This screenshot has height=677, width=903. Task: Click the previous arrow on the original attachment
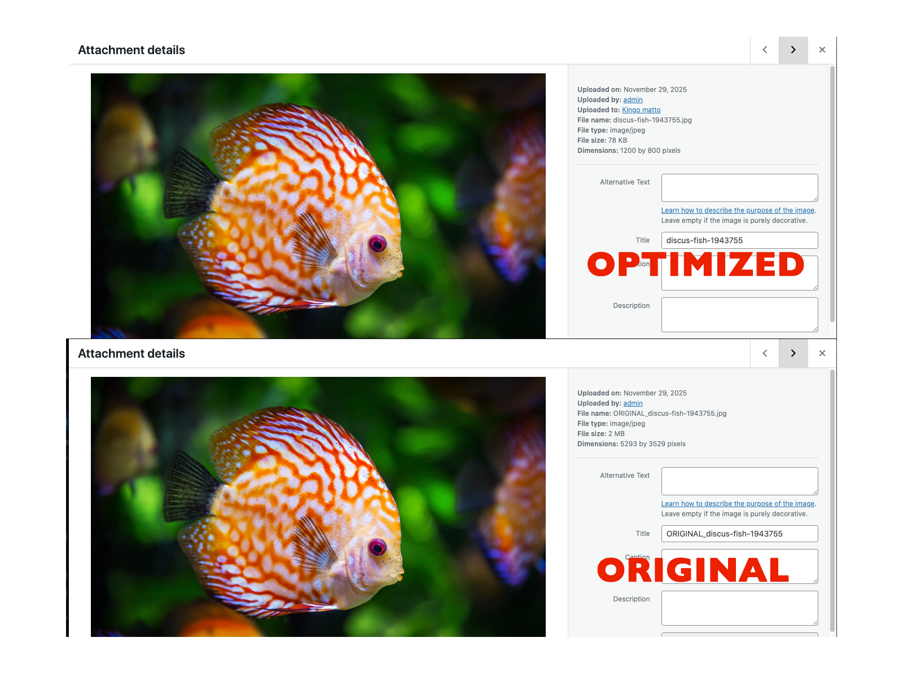point(765,353)
